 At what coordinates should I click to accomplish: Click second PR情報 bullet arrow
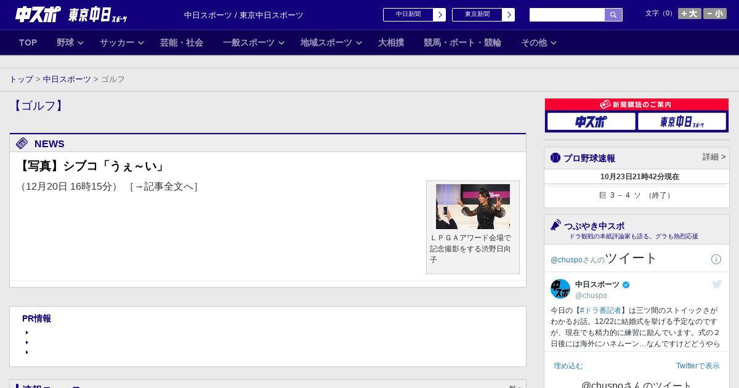27,342
